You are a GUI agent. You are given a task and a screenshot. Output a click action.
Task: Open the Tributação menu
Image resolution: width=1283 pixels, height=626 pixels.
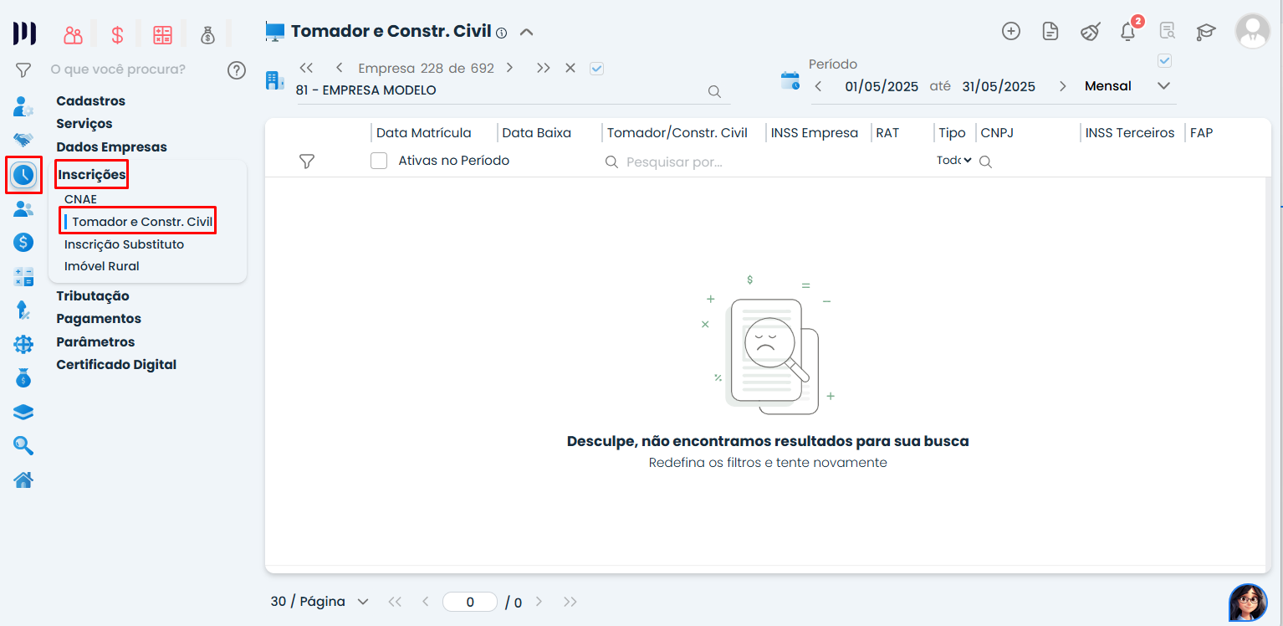(x=92, y=295)
